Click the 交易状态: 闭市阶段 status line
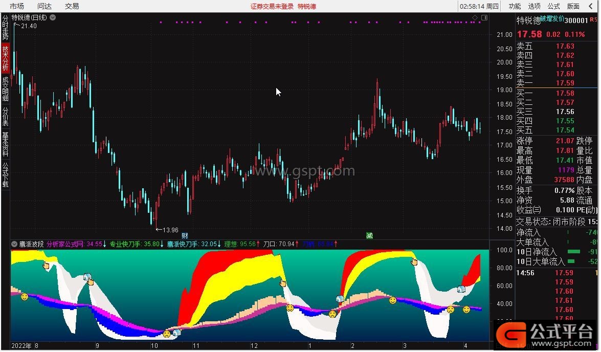 [557, 222]
